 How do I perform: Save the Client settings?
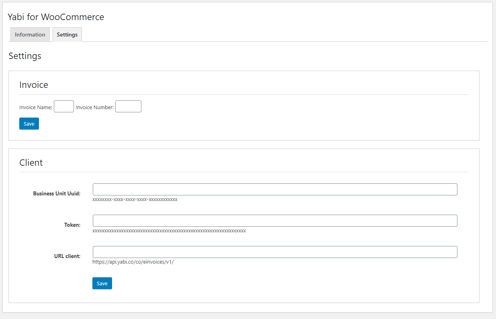tap(102, 283)
